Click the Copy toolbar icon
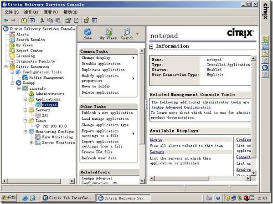Screen dimensions: 273x204 [x=50, y=20]
